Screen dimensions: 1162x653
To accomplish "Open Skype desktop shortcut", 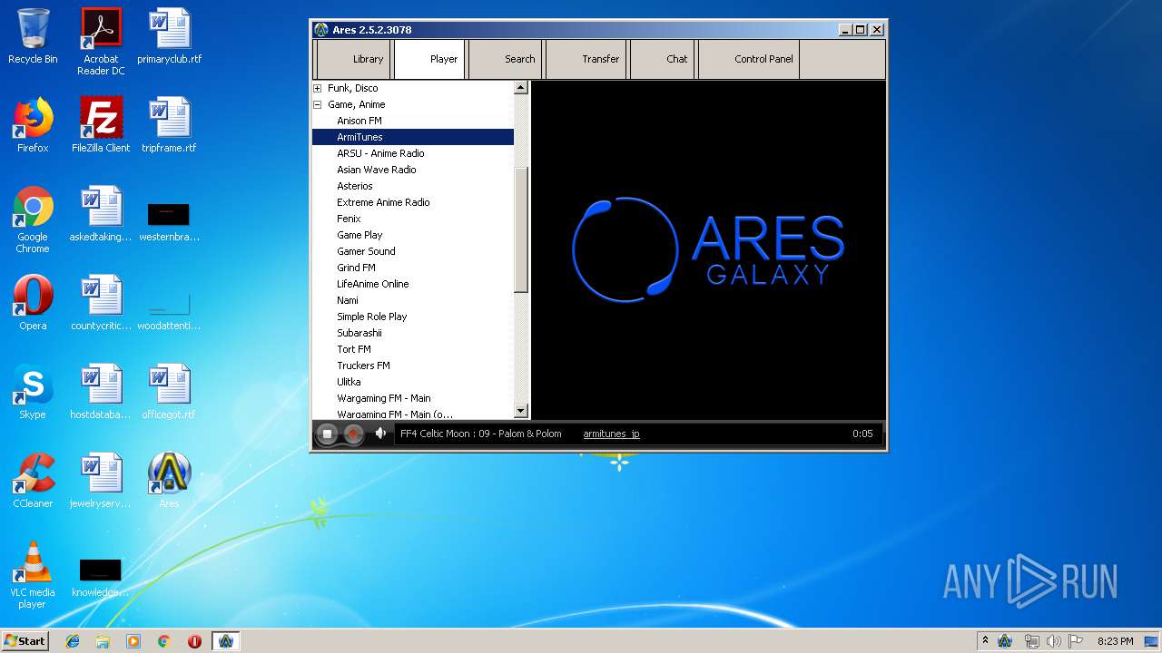I will click(33, 392).
